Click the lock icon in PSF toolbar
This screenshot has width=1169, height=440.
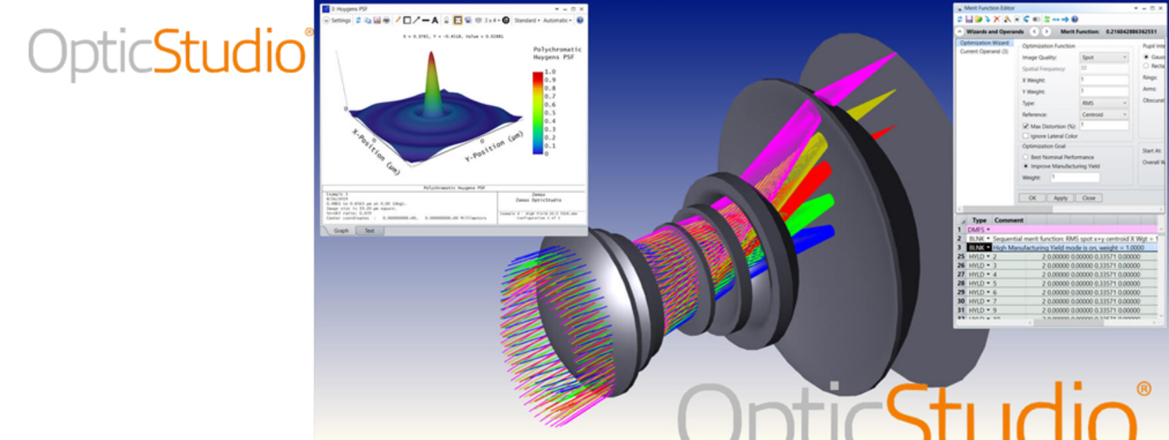coord(446,21)
